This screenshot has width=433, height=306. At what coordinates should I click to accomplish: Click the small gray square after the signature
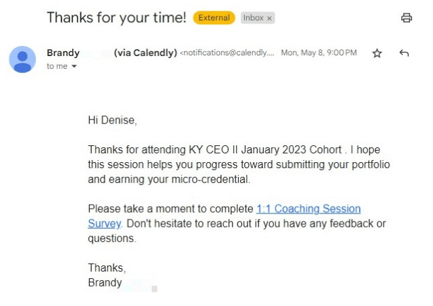pos(154,289)
